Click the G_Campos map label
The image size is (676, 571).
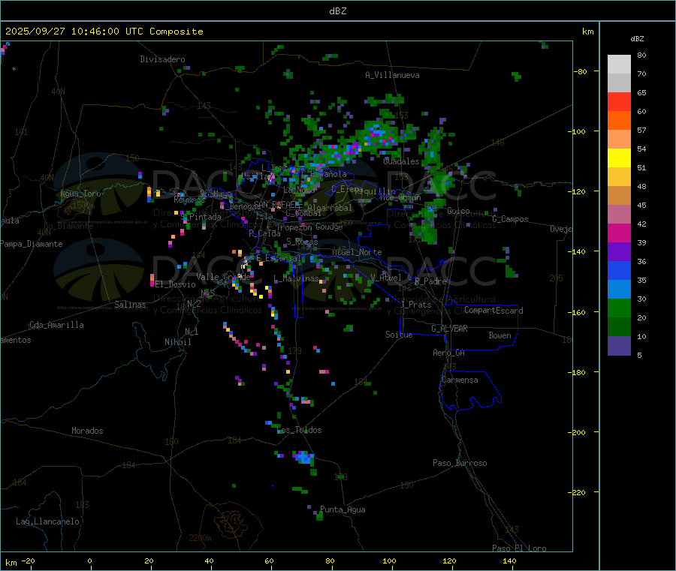coord(511,219)
